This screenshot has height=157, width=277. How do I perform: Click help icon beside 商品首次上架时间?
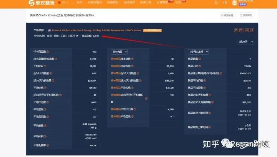point(210,113)
